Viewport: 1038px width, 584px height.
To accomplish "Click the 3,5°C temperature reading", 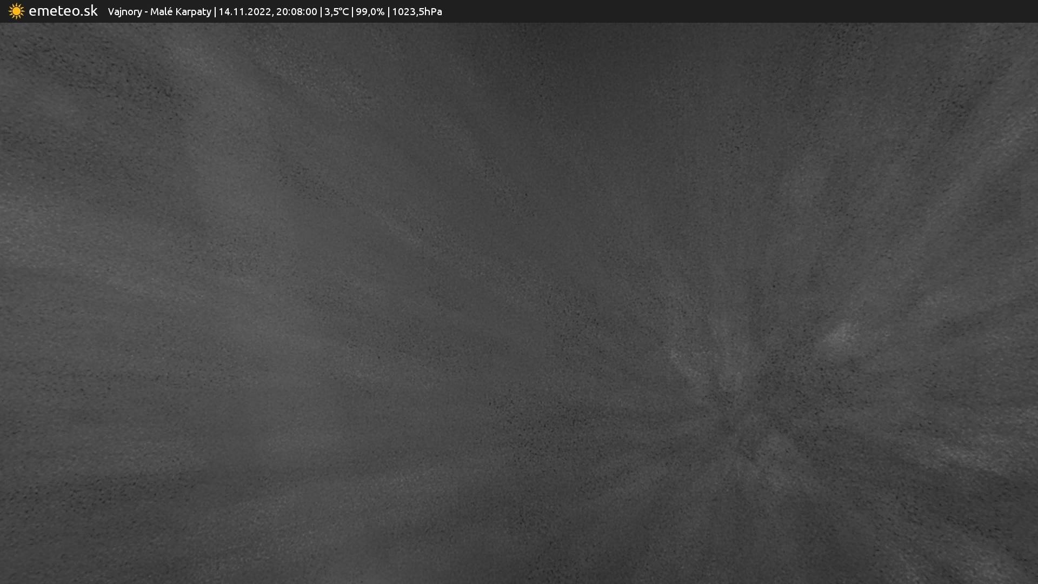I will tap(336, 12).
